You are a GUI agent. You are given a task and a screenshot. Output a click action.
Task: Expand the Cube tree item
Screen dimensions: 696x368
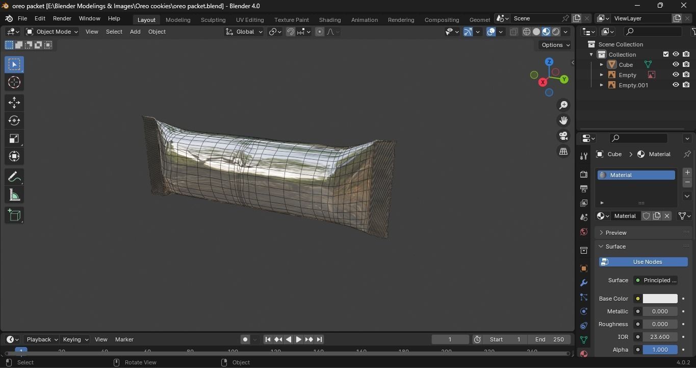pyautogui.click(x=602, y=65)
